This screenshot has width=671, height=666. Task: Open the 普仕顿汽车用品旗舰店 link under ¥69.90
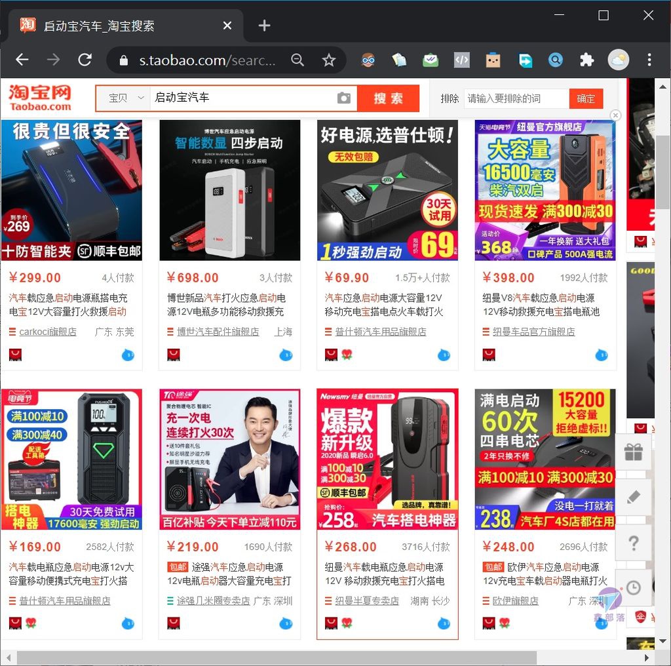tap(381, 332)
